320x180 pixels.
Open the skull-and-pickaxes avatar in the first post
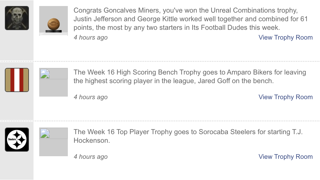pyautogui.click(x=16, y=18)
